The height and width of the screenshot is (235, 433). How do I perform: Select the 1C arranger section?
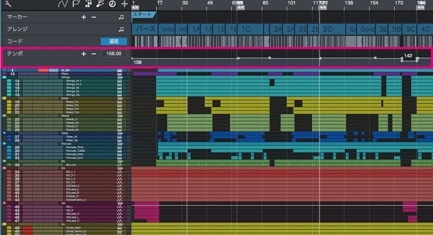pos(250,29)
